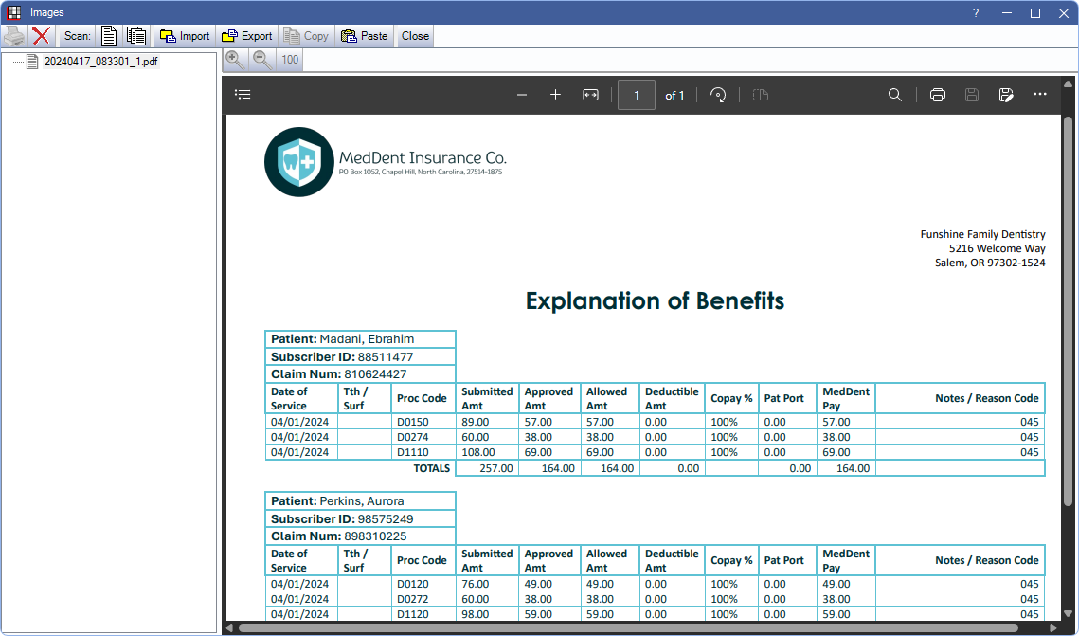Select 20240417_083301_1.pdf in the tree
Image resolution: width=1079 pixels, height=636 pixels.
click(x=100, y=62)
